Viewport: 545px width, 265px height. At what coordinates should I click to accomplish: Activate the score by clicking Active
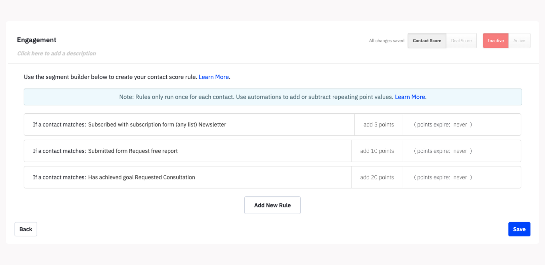coord(519,41)
